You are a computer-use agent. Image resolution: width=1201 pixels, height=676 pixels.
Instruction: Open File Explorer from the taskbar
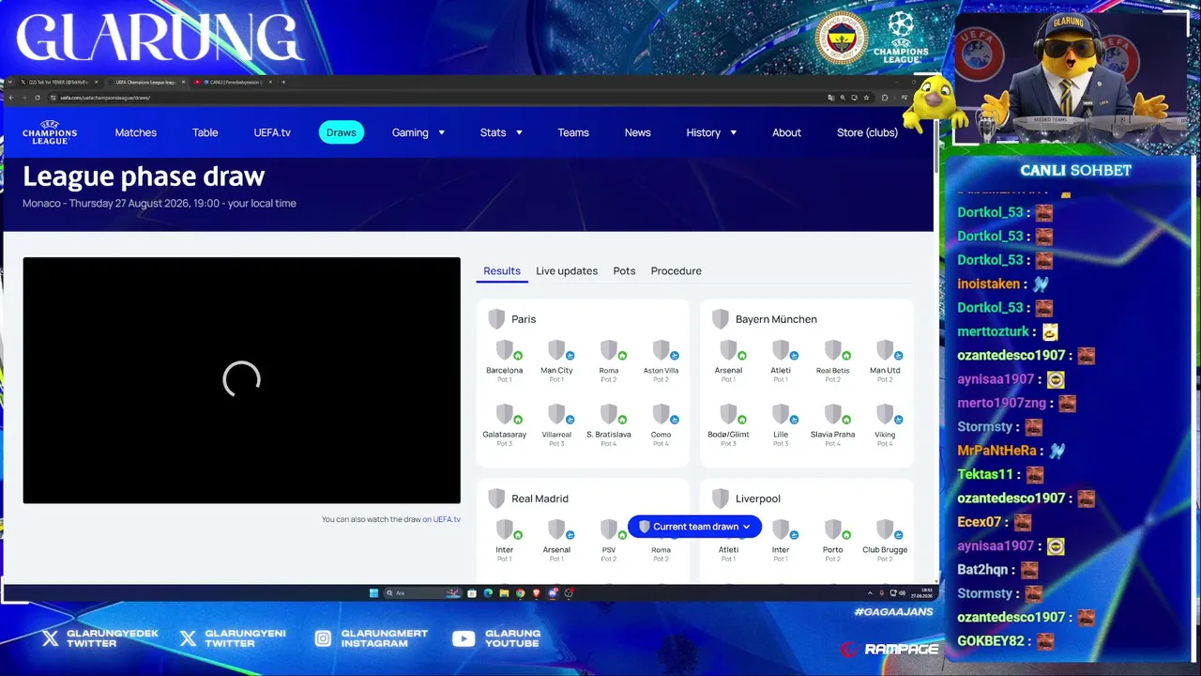[504, 593]
